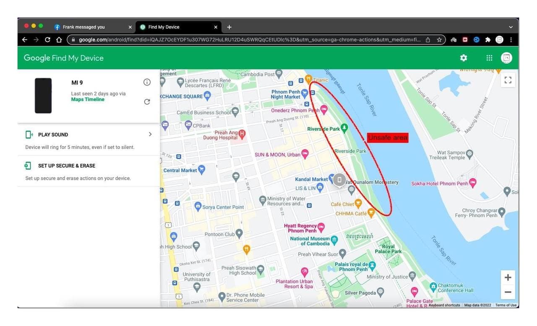This screenshot has height=326, width=537.
Task: Open the Chrome profile icon
Action: [x=499, y=40]
